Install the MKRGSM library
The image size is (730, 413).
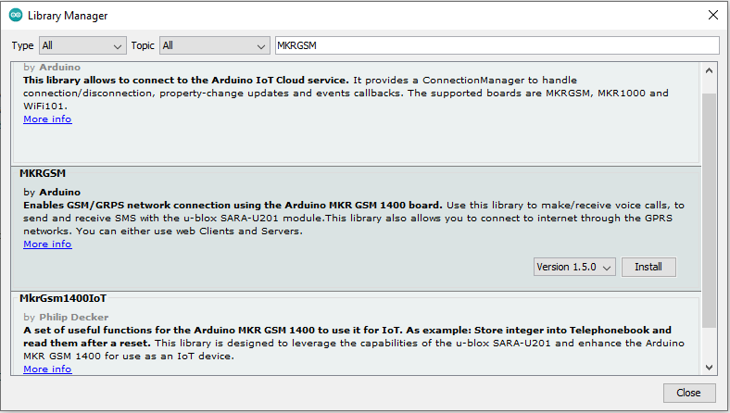coord(648,267)
